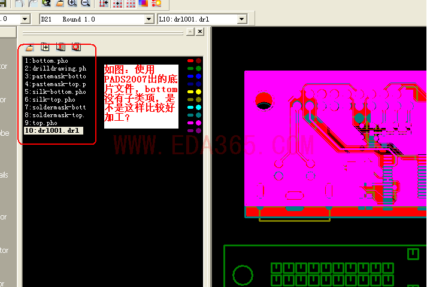Select highlighted layer 10:drl001.drl
Viewport: 427px width, 287px height.
pos(54,130)
